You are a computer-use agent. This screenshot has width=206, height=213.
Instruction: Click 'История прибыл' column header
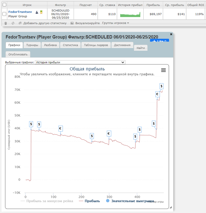click(130, 5)
